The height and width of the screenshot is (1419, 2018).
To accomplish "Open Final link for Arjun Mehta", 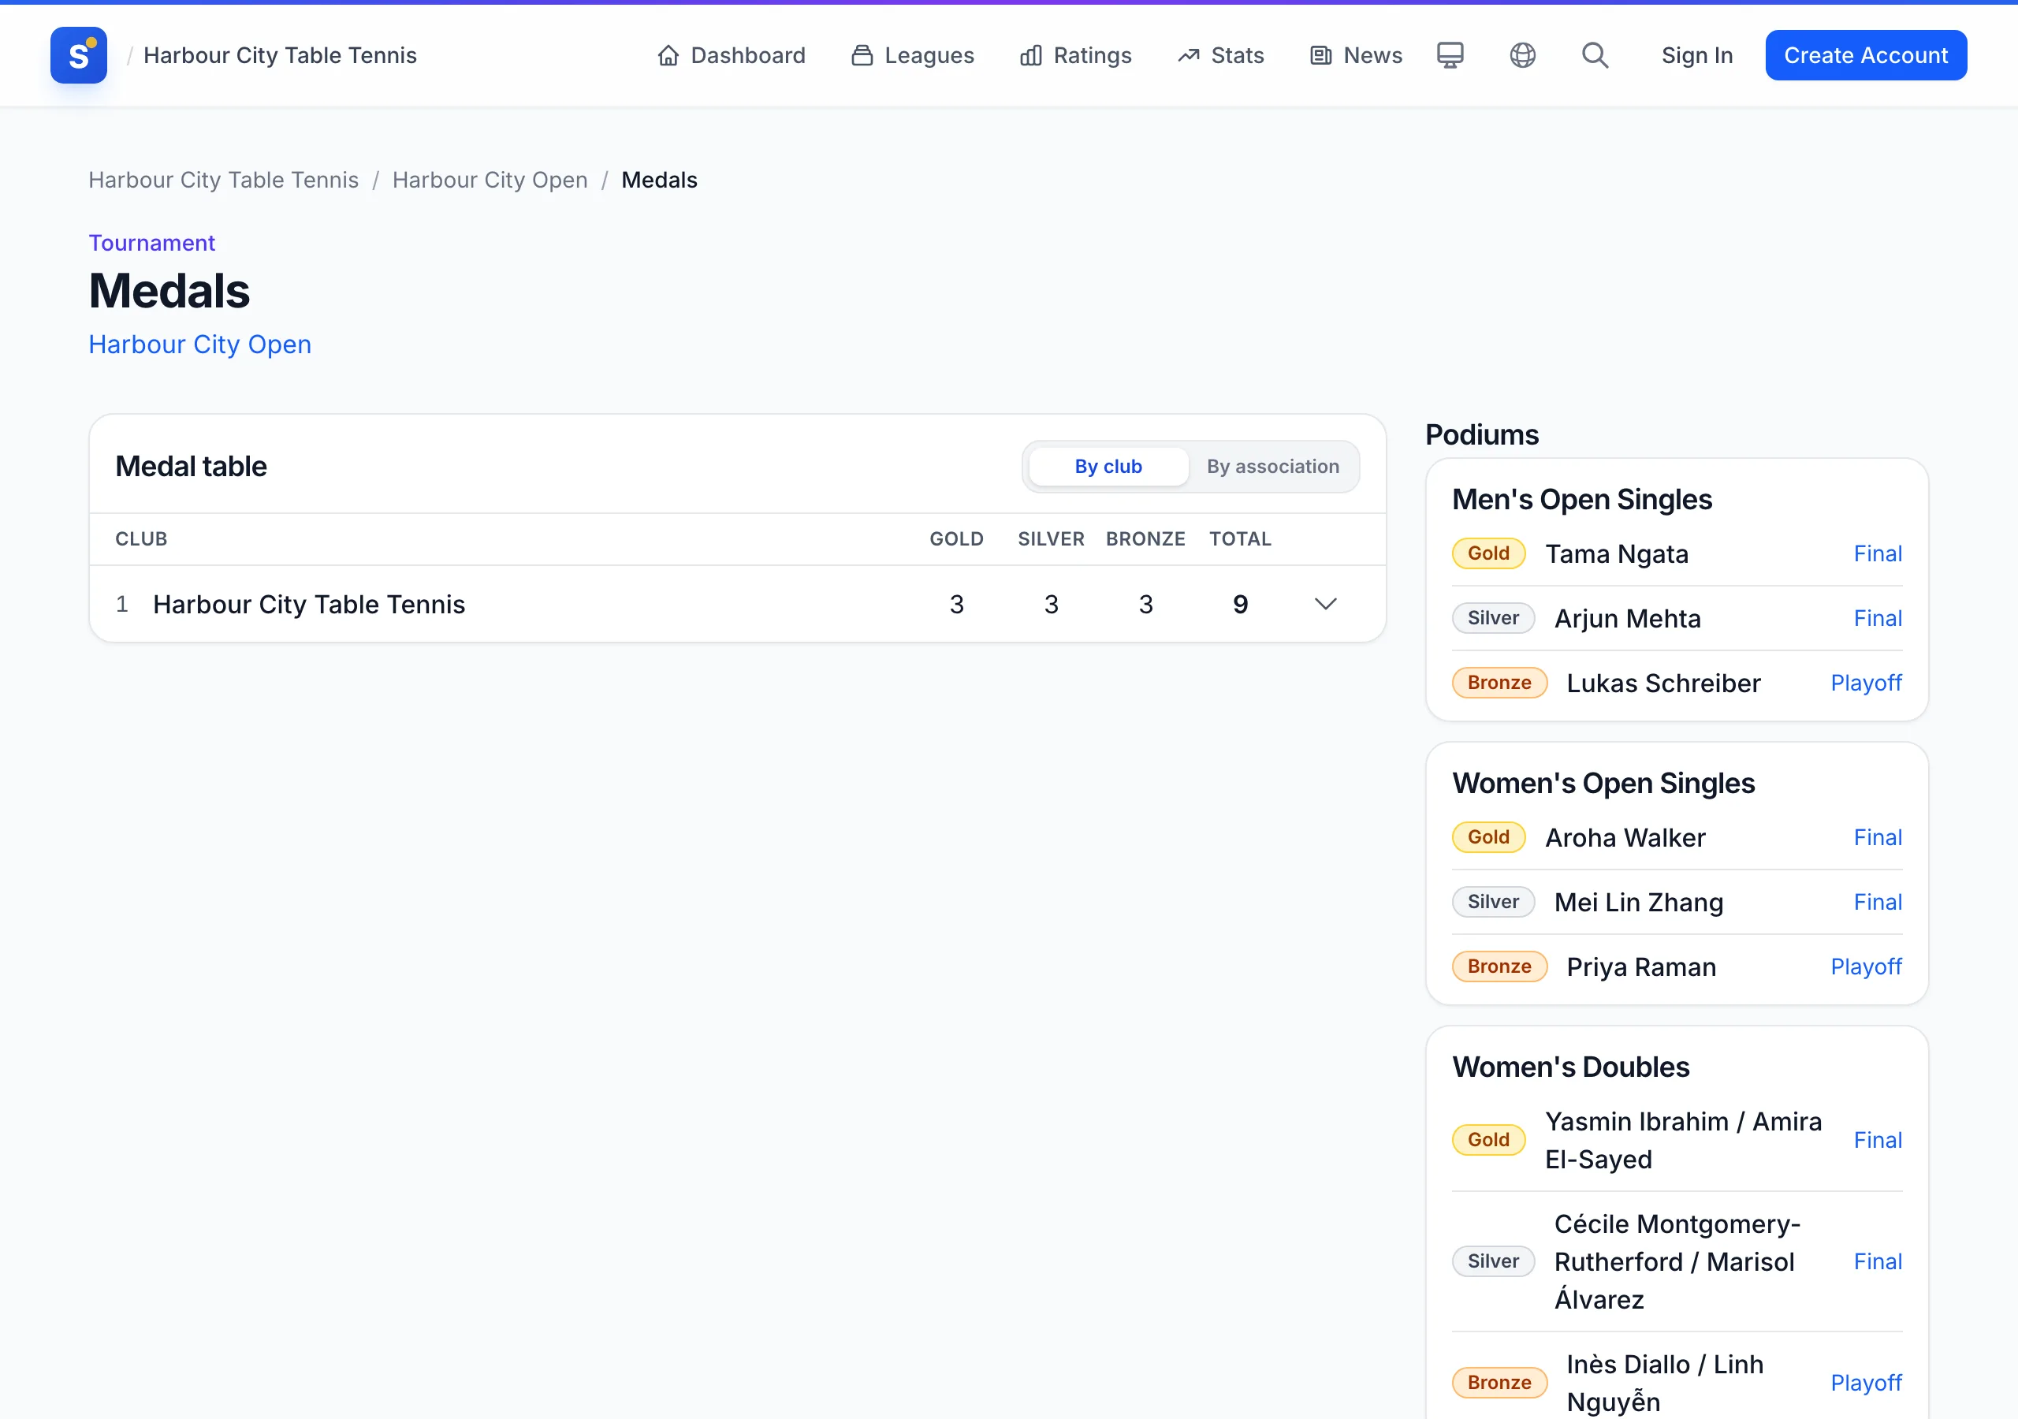I will (1878, 618).
